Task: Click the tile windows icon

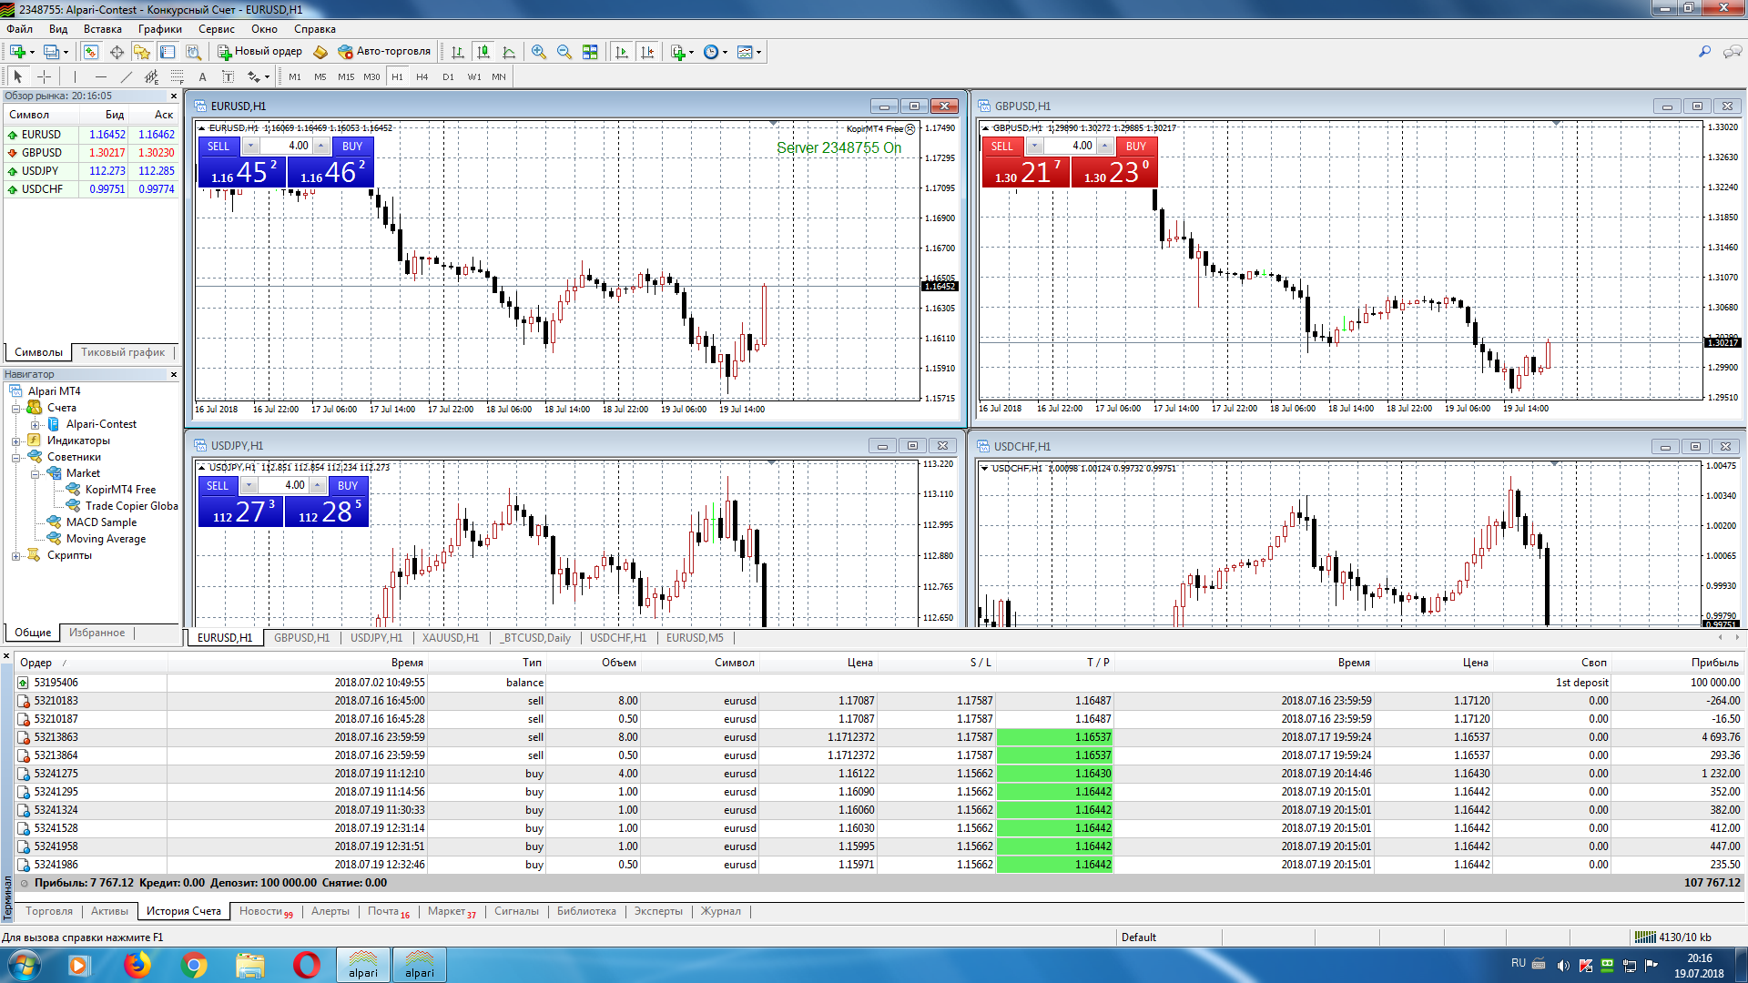Action: (590, 52)
